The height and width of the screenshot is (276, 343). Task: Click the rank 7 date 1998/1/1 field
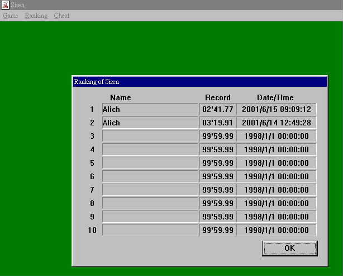pos(276,190)
